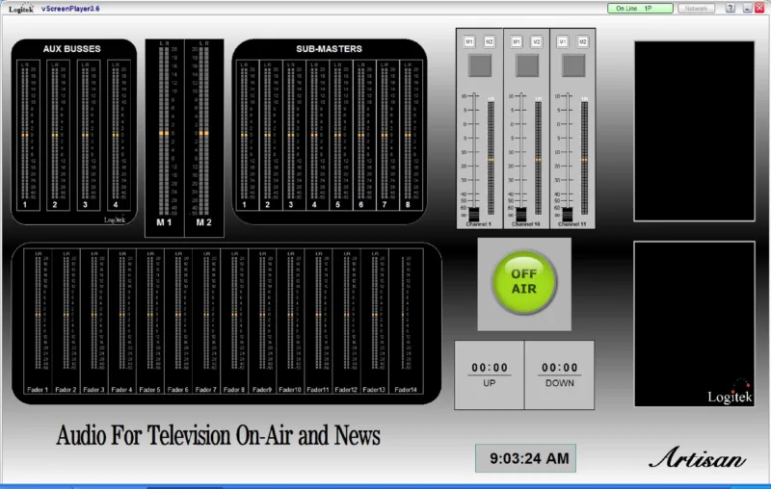Click the 9:03:24 AM clock display
Viewport: 771px width, 489px height.
point(525,458)
